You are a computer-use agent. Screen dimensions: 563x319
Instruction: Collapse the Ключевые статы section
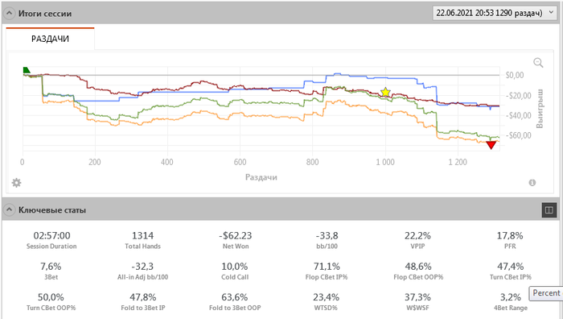coord(9,209)
